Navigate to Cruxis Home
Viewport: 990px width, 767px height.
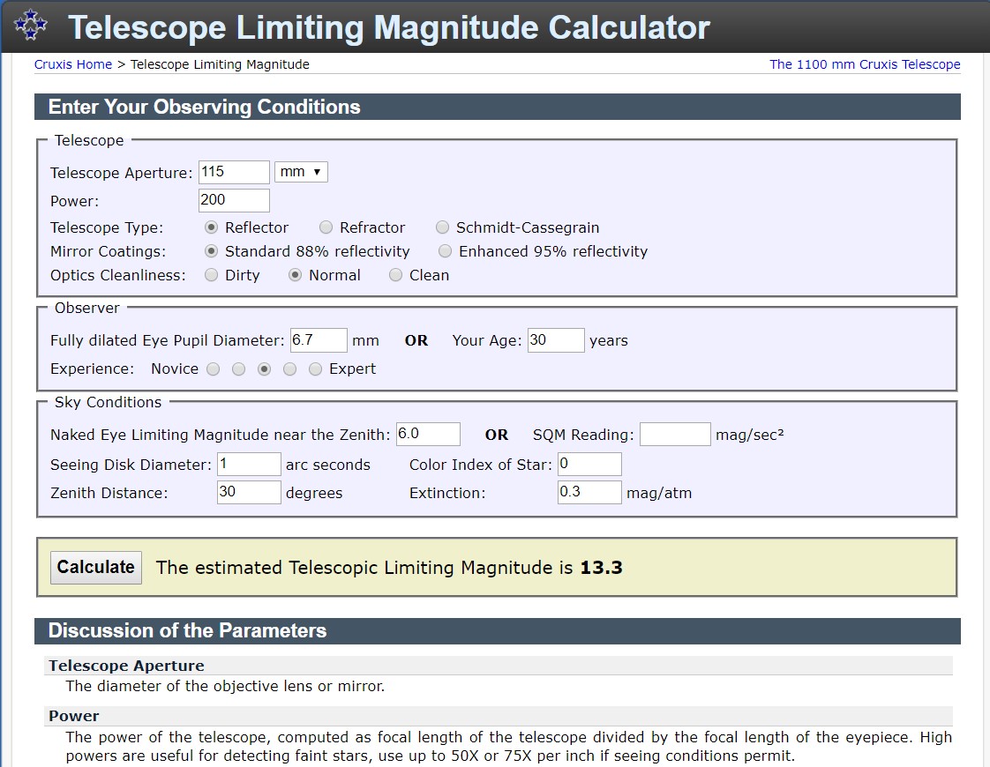click(x=73, y=64)
